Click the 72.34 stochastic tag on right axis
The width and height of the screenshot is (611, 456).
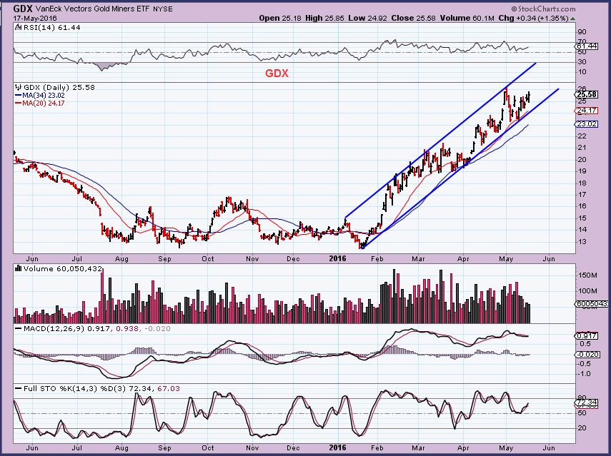587,402
